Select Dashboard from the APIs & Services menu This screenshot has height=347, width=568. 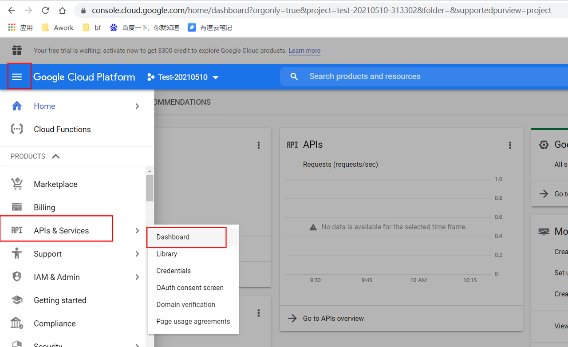pos(173,237)
